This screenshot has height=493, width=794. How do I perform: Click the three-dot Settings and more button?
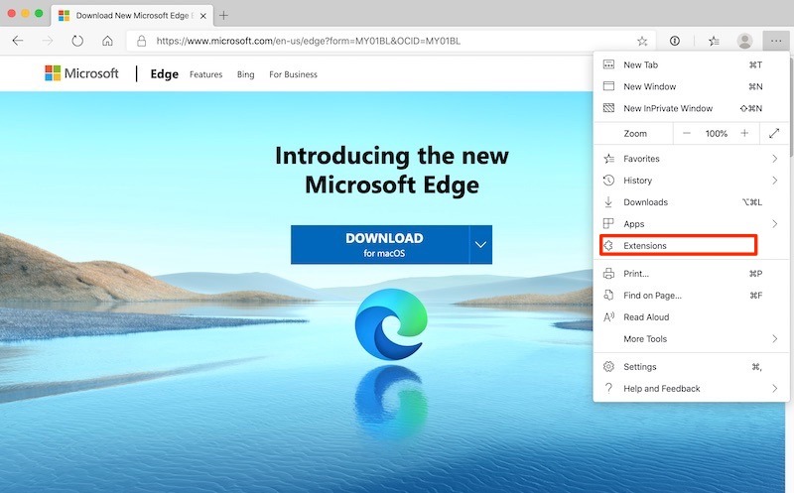(776, 41)
